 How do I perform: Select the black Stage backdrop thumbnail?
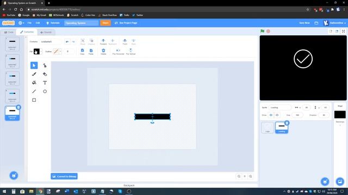(x=340, y=114)
